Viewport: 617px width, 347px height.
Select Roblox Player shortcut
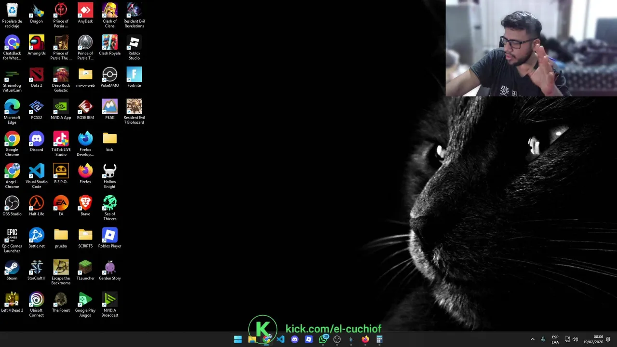(109, 238)
